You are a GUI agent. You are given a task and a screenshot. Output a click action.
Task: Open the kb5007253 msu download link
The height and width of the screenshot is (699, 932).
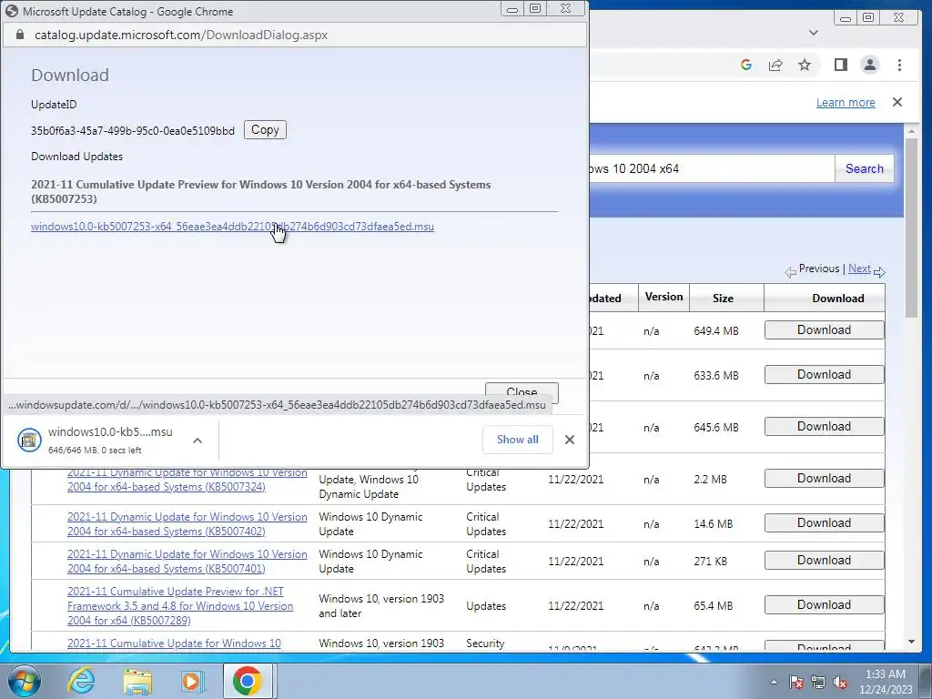(232, 227)
